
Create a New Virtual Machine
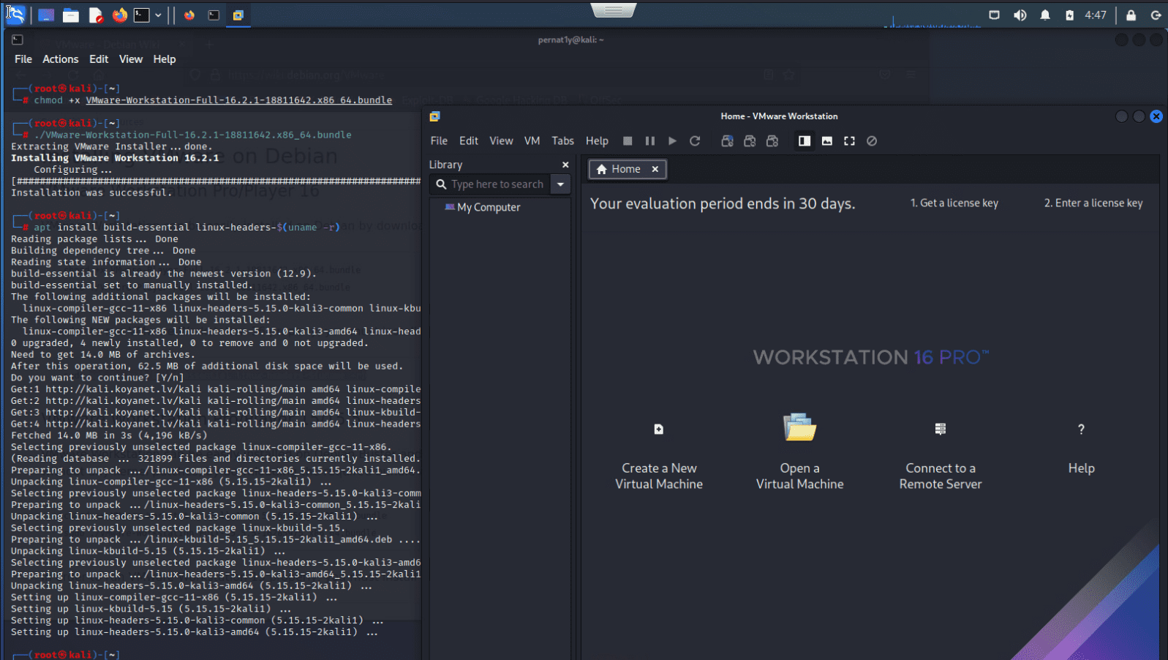click(x=659, y=430)
